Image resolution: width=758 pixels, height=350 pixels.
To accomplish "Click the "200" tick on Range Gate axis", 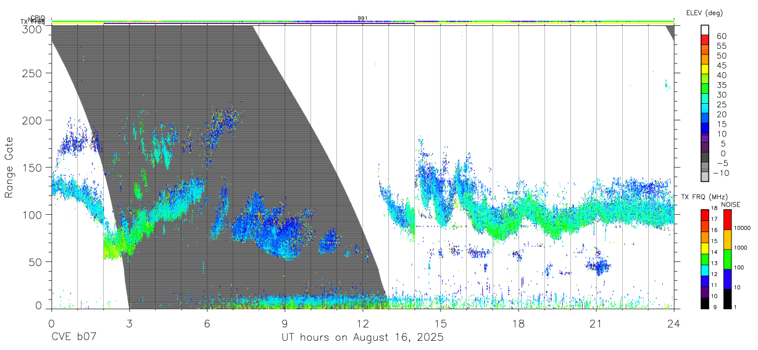I will pos(31,120).
